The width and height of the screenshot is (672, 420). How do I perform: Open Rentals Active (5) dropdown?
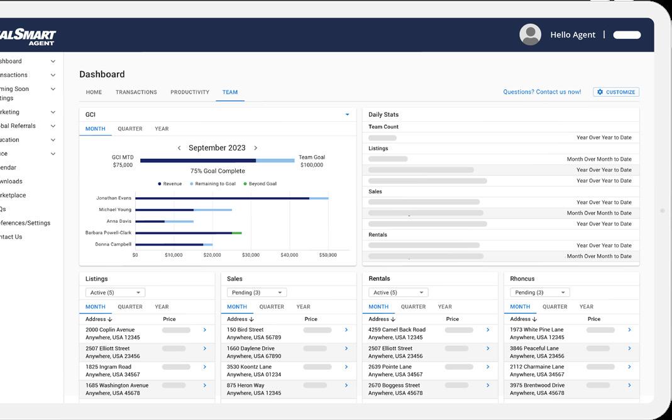coord(398,293)
